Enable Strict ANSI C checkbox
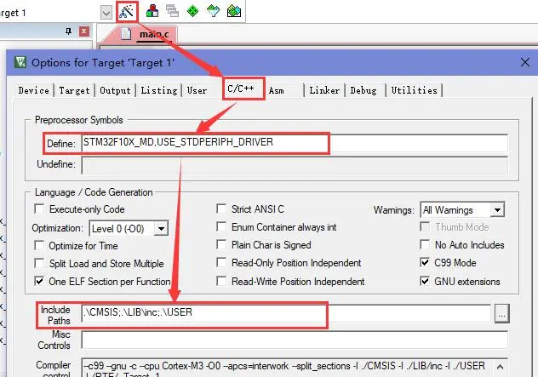Screen dimensions: 538x377 [221, 208]
